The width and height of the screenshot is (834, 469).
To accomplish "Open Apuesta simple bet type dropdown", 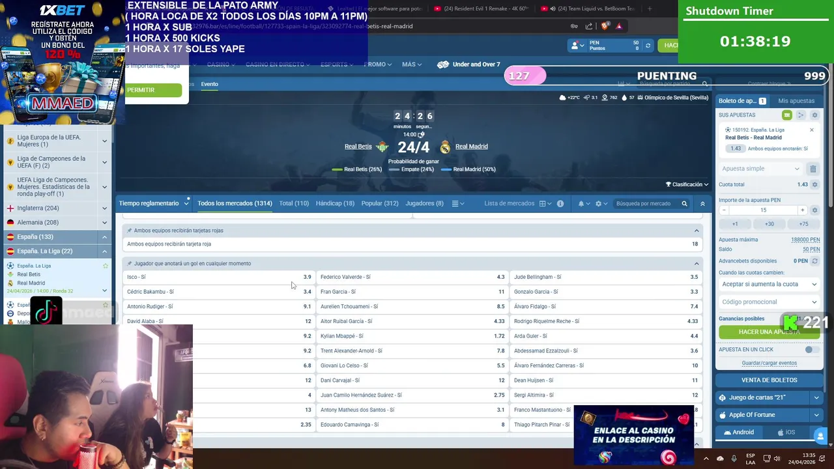I will click(760, 169).
